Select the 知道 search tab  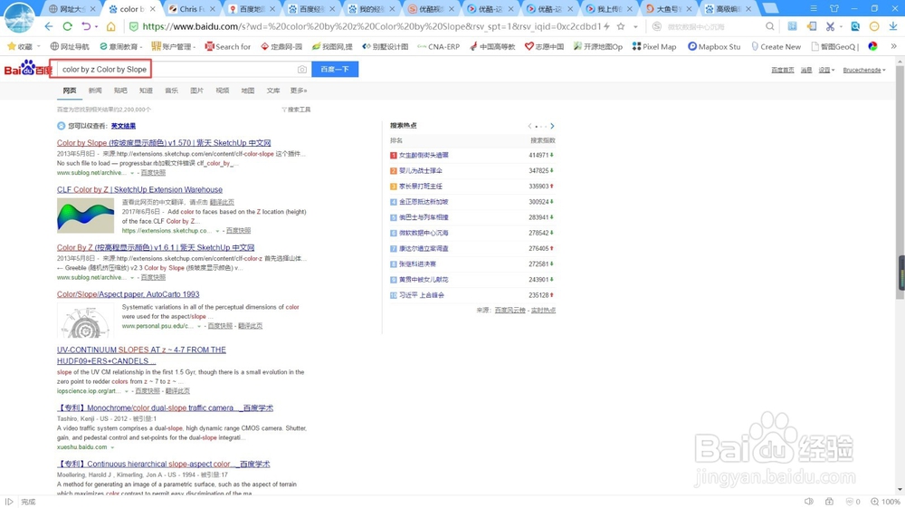click(146, 91)
